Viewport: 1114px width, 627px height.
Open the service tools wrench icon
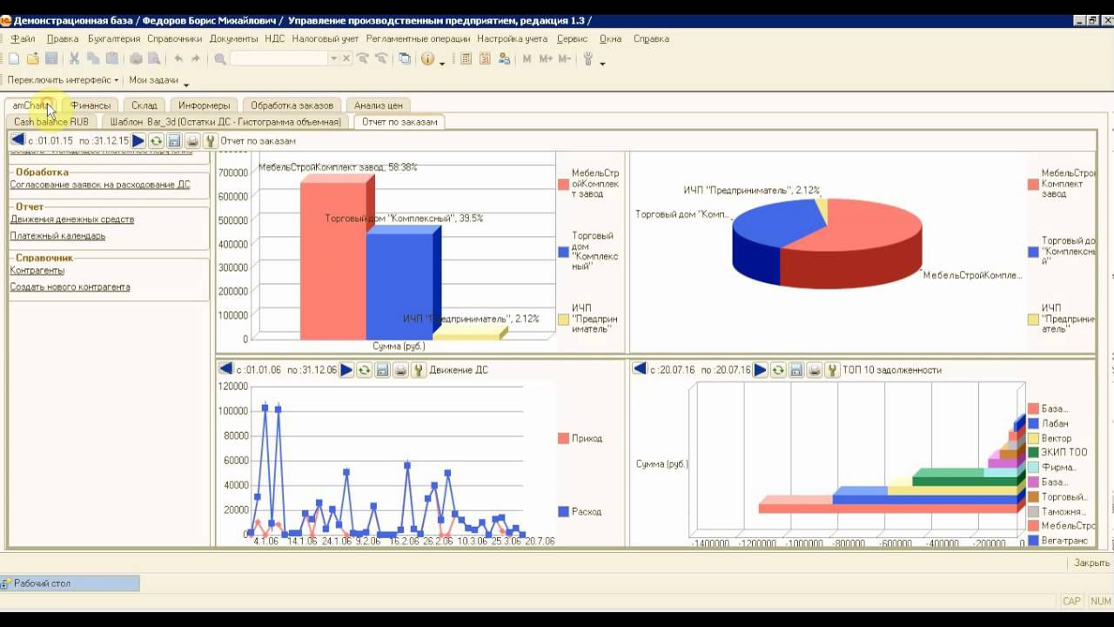(x=588, y=59)
